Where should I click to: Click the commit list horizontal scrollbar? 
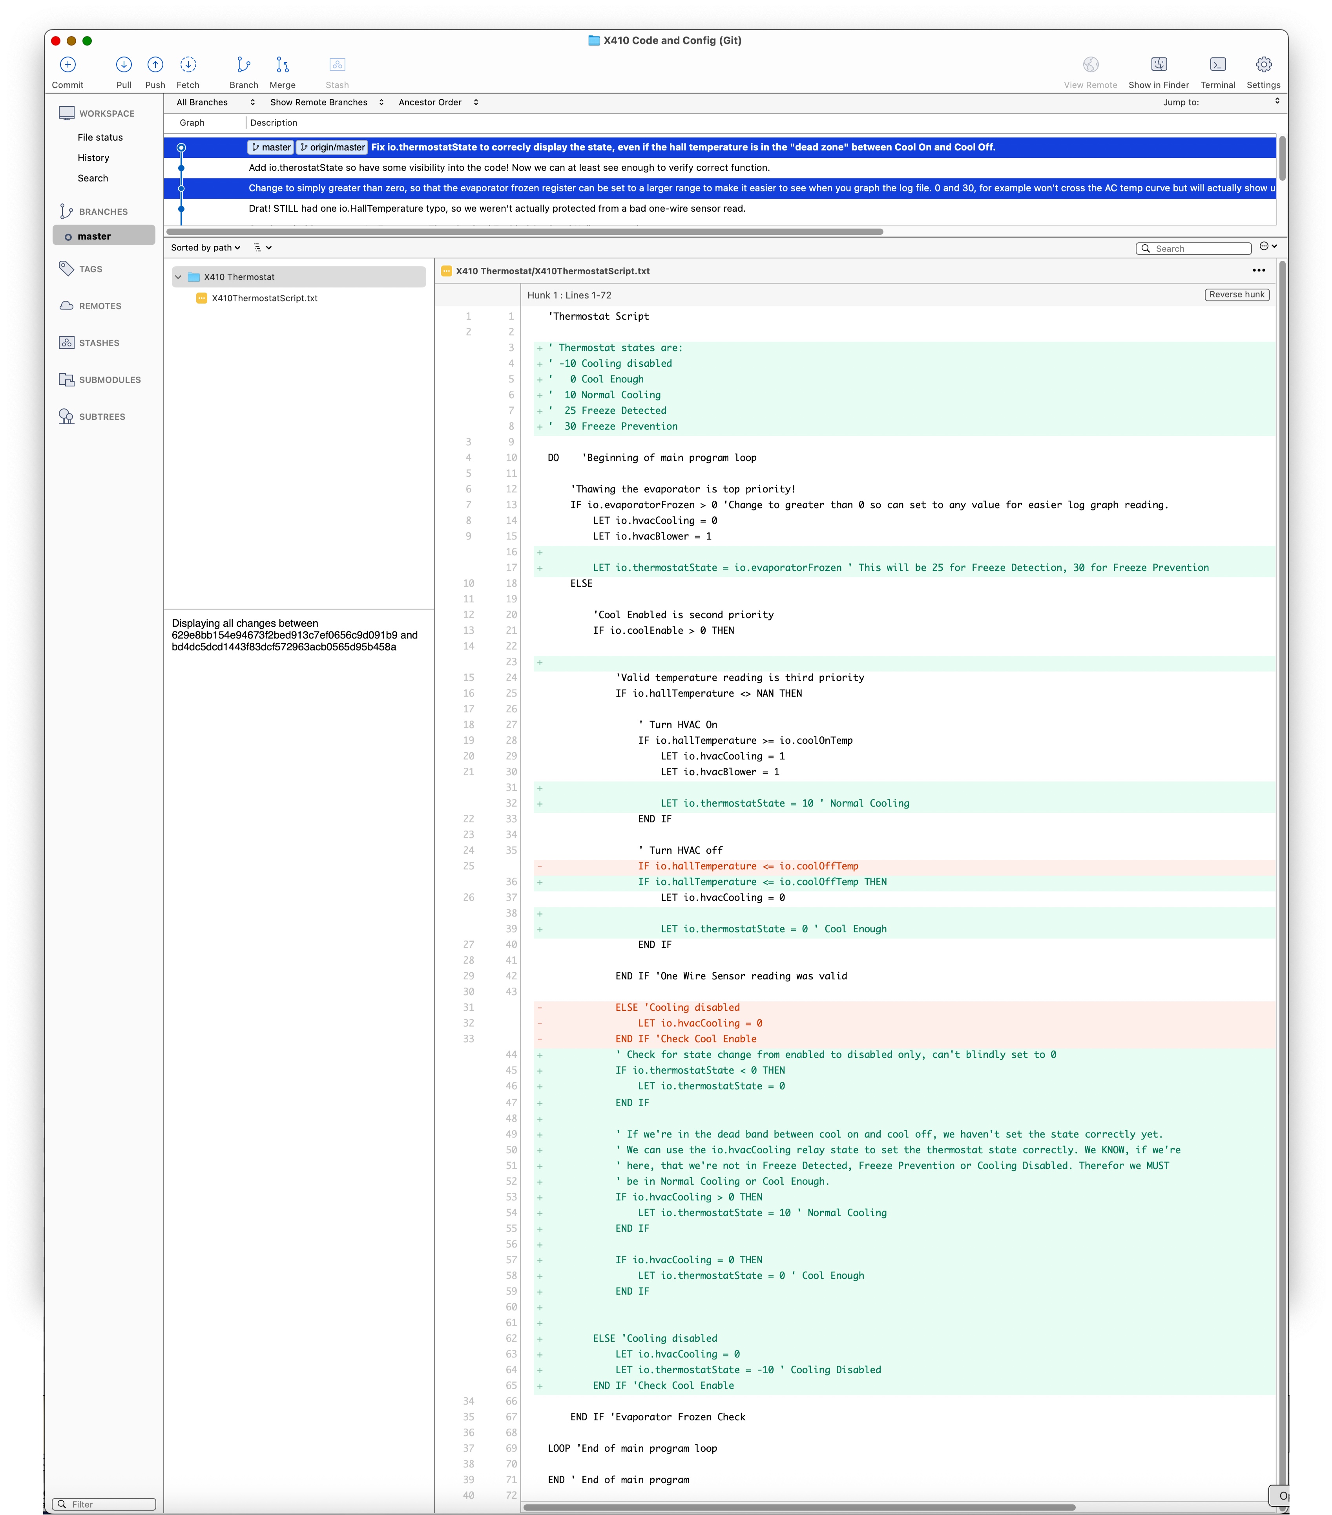[x=524, y=231]
